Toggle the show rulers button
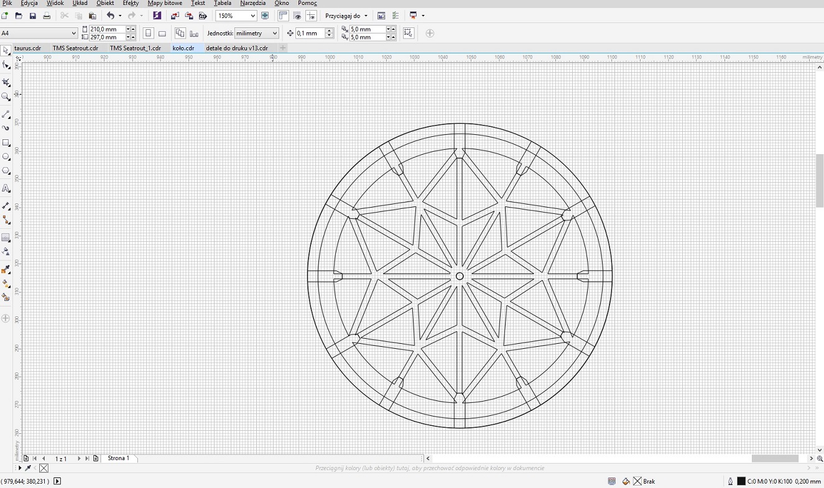This screenshot has height=488, width=824. coord(283,16)
